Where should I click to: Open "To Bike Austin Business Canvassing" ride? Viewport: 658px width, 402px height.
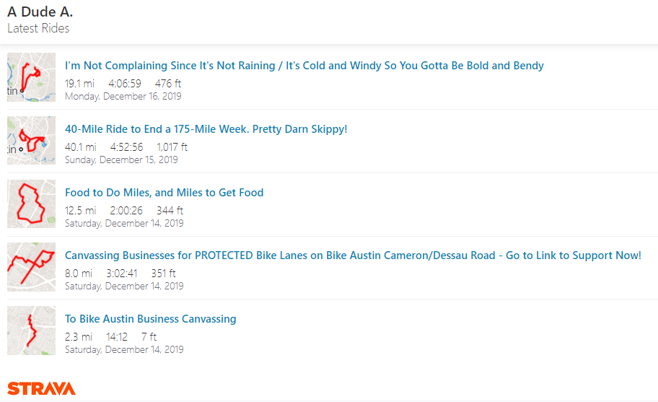[150, 319]
